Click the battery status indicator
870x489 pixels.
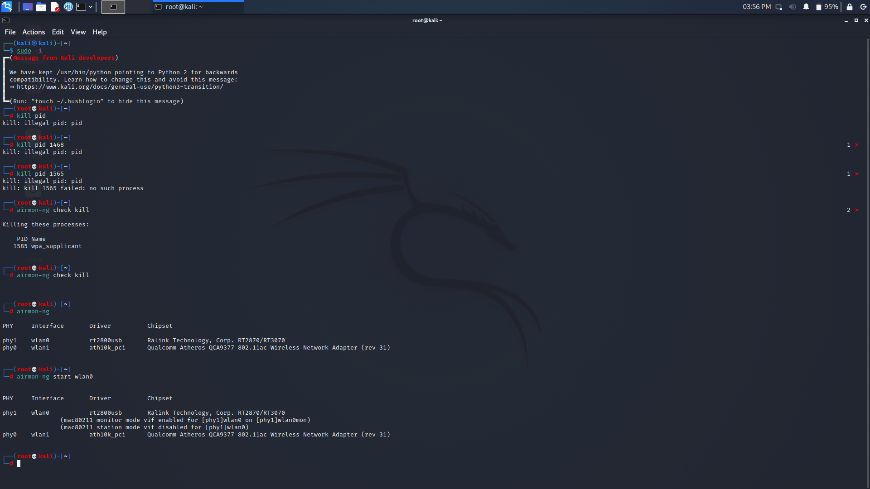point(827,7)
